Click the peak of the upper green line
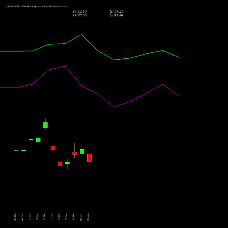 [x=81, y=35]
